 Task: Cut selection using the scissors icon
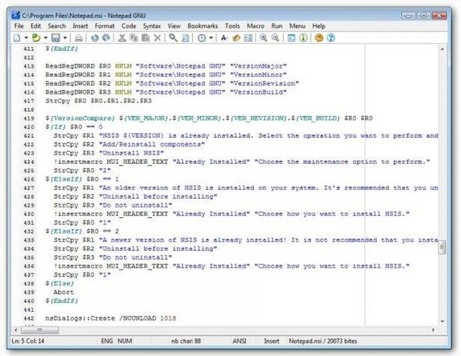pos(122,38)
